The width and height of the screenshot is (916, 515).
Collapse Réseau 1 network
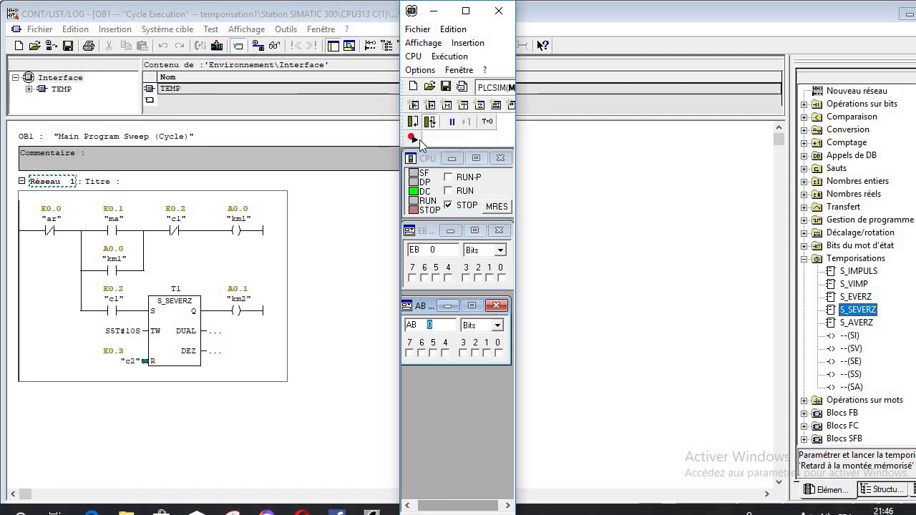pyautogui.click(x=22, y=181)
